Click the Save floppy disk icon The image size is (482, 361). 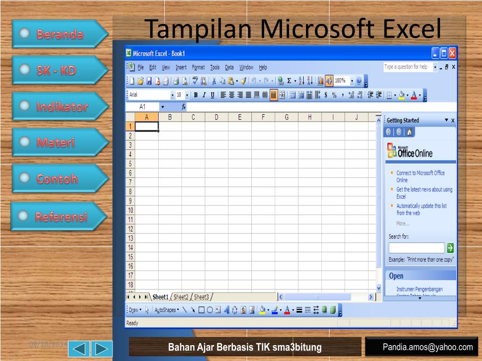click(x=149, y=81)
